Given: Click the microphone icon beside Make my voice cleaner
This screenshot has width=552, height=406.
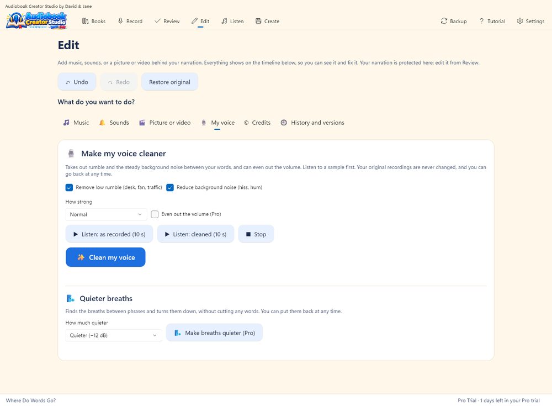Looking at the screenshot, I should [x=71, y=154].
